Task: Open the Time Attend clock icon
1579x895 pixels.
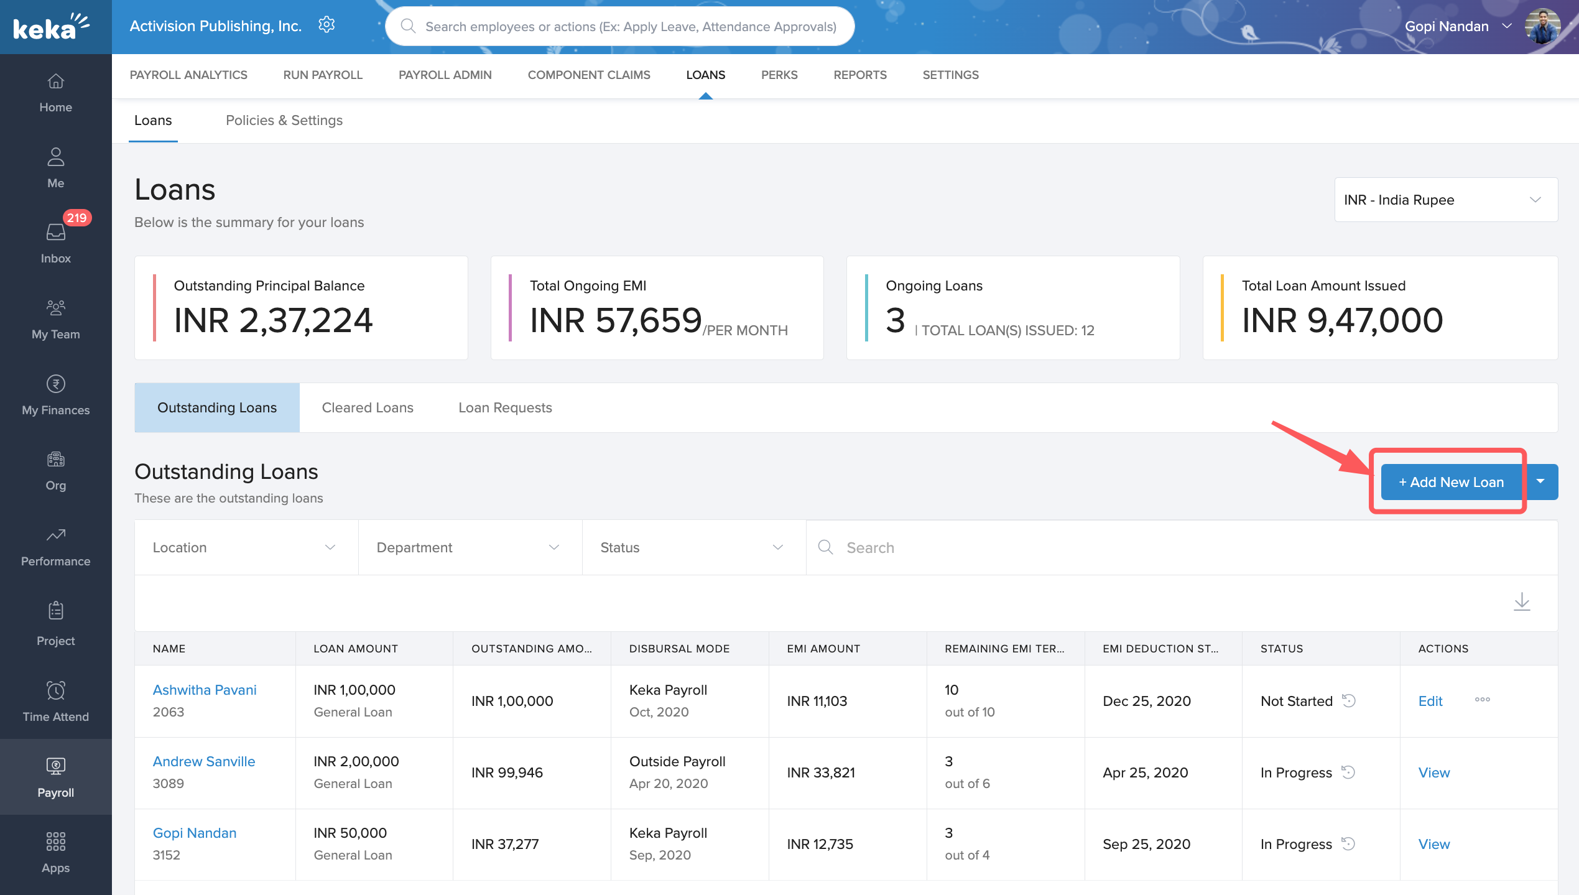Action: [x=55, y=690]
